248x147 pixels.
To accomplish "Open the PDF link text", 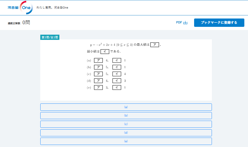I will tap(179, 23).
